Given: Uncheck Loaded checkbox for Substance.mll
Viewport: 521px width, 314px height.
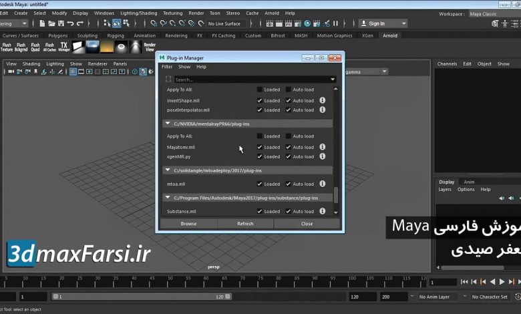Looking at the screenshot, I should click(260, 211).
